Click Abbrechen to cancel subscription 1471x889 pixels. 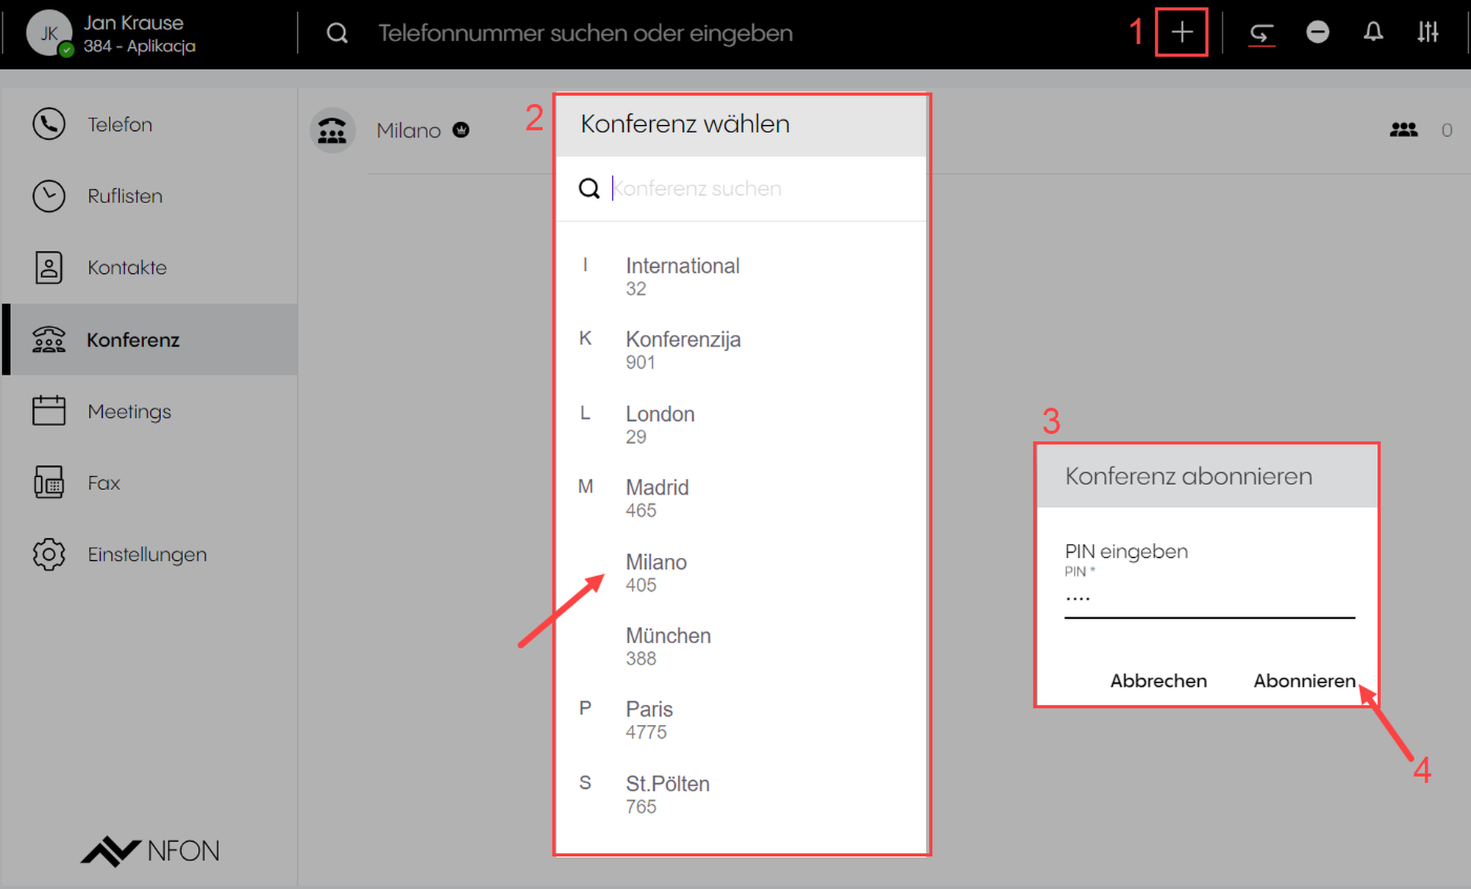pos(1158,681)
